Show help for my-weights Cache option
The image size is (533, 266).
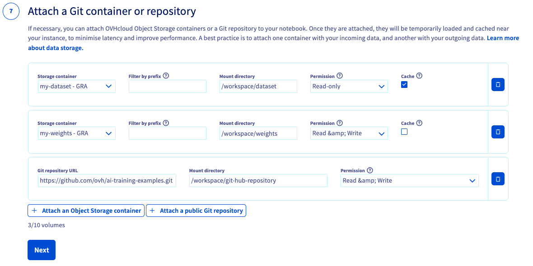point(419,123)
